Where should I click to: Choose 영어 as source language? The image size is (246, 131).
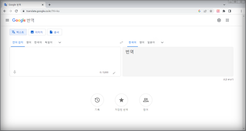[29, 42]
